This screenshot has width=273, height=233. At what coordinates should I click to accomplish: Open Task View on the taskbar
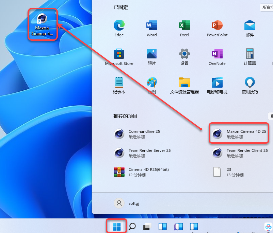147,227
